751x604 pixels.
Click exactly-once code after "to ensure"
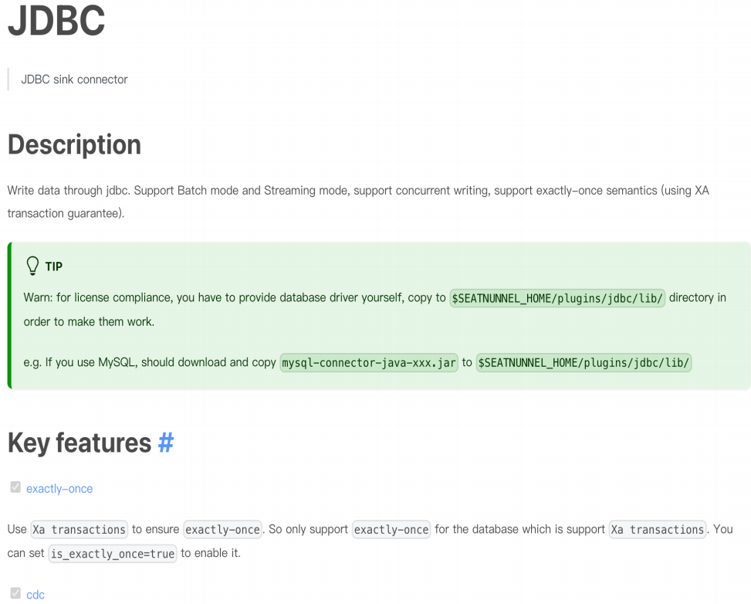pos(222,529)
